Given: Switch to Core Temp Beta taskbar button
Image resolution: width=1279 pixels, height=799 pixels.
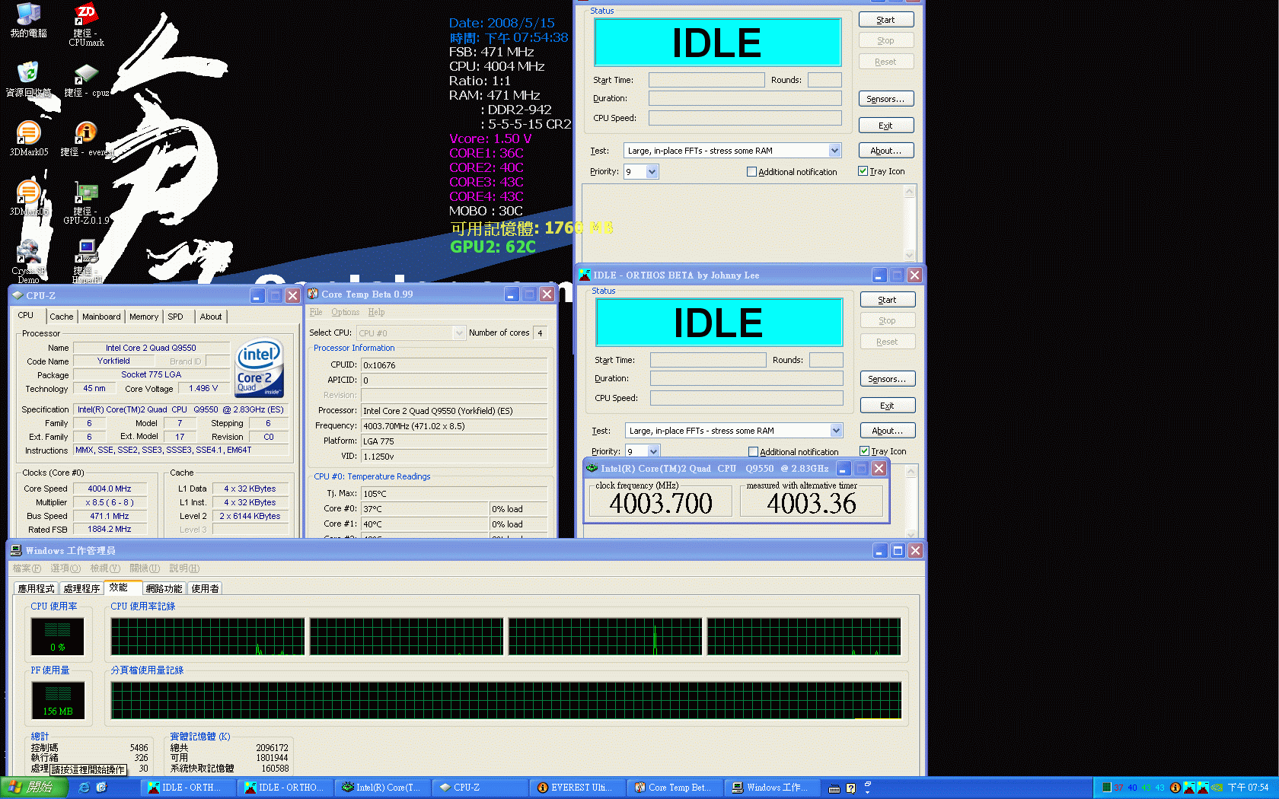Looking at the screenshot, I should point(675,788).
